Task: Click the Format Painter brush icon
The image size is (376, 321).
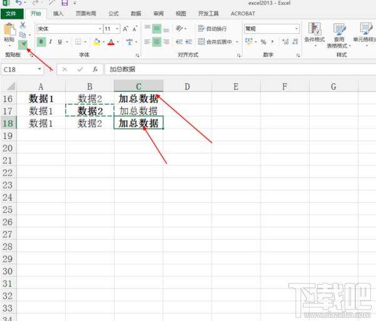Action: (24, 44)
